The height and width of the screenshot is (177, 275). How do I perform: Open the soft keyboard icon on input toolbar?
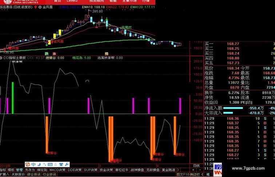tap(50, 164)
